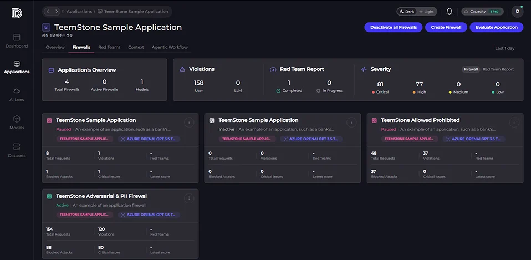
Task: Open TeemStone Adversarial & PII Firewall title
Action: click(x=101, y=196)
